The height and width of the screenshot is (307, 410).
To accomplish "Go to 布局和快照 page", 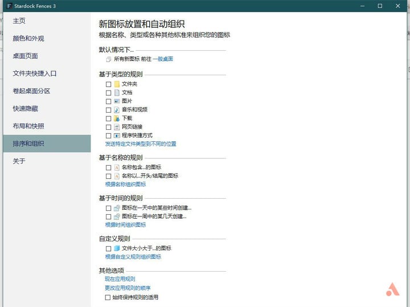I will click(x=47, y=126).
